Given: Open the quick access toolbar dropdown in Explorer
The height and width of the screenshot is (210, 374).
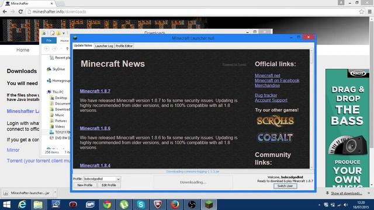Looking at the screenshot, I should click(64, 33).
